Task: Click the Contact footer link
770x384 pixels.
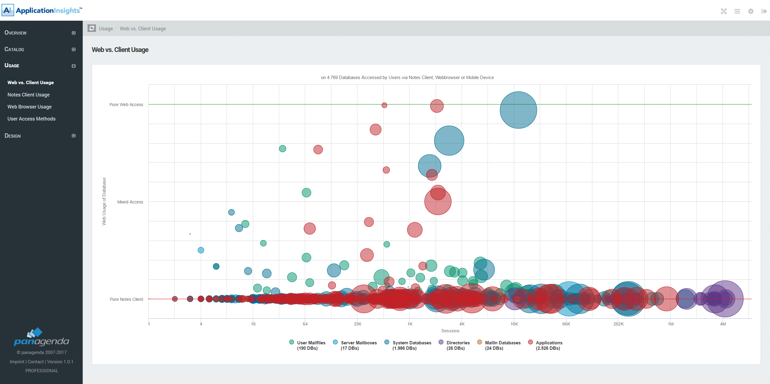Action: (35, 361)
